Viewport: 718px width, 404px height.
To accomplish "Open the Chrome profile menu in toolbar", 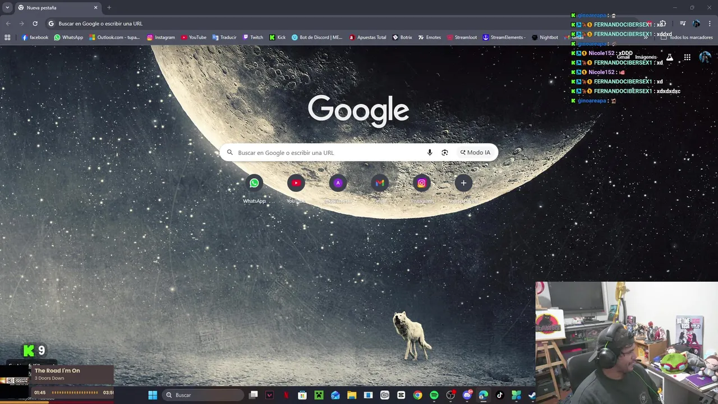I will point(696,24).
